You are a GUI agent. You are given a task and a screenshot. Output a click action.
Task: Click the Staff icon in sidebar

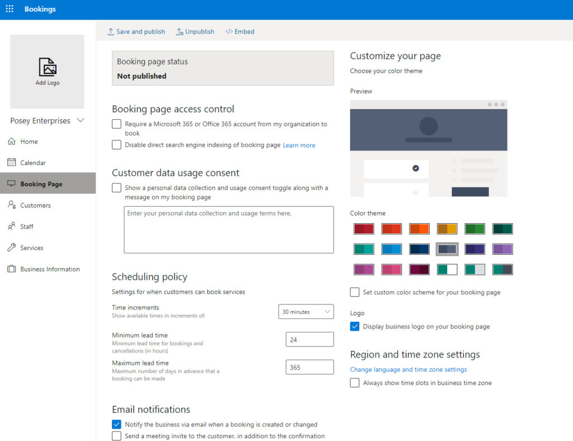(x=12, y=226)
